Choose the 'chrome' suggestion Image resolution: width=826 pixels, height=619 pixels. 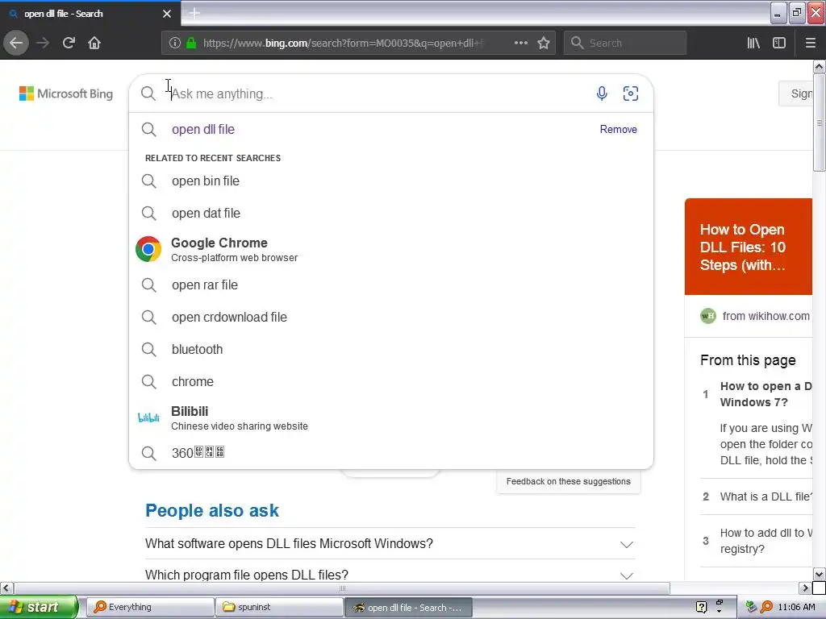point(192,381)
